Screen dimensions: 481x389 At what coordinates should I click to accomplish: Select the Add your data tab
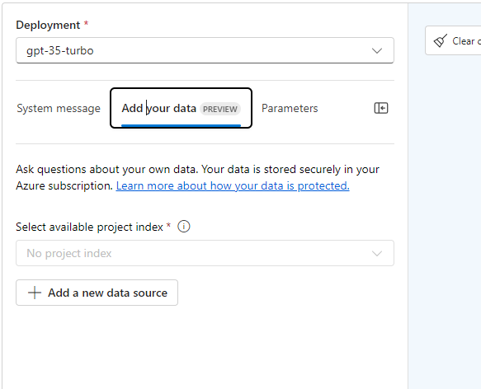(181, 108)
